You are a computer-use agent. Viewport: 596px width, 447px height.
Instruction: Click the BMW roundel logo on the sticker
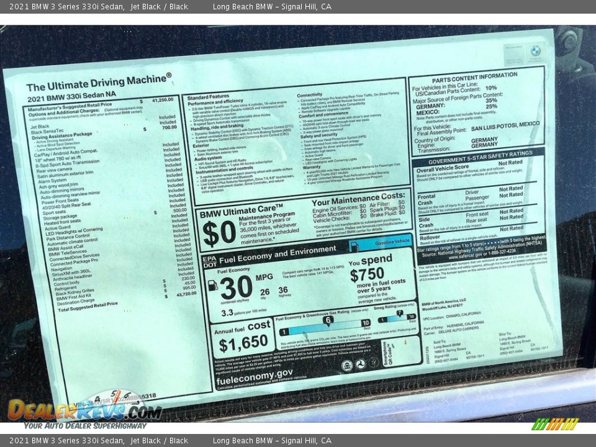(x=536, y=50)
